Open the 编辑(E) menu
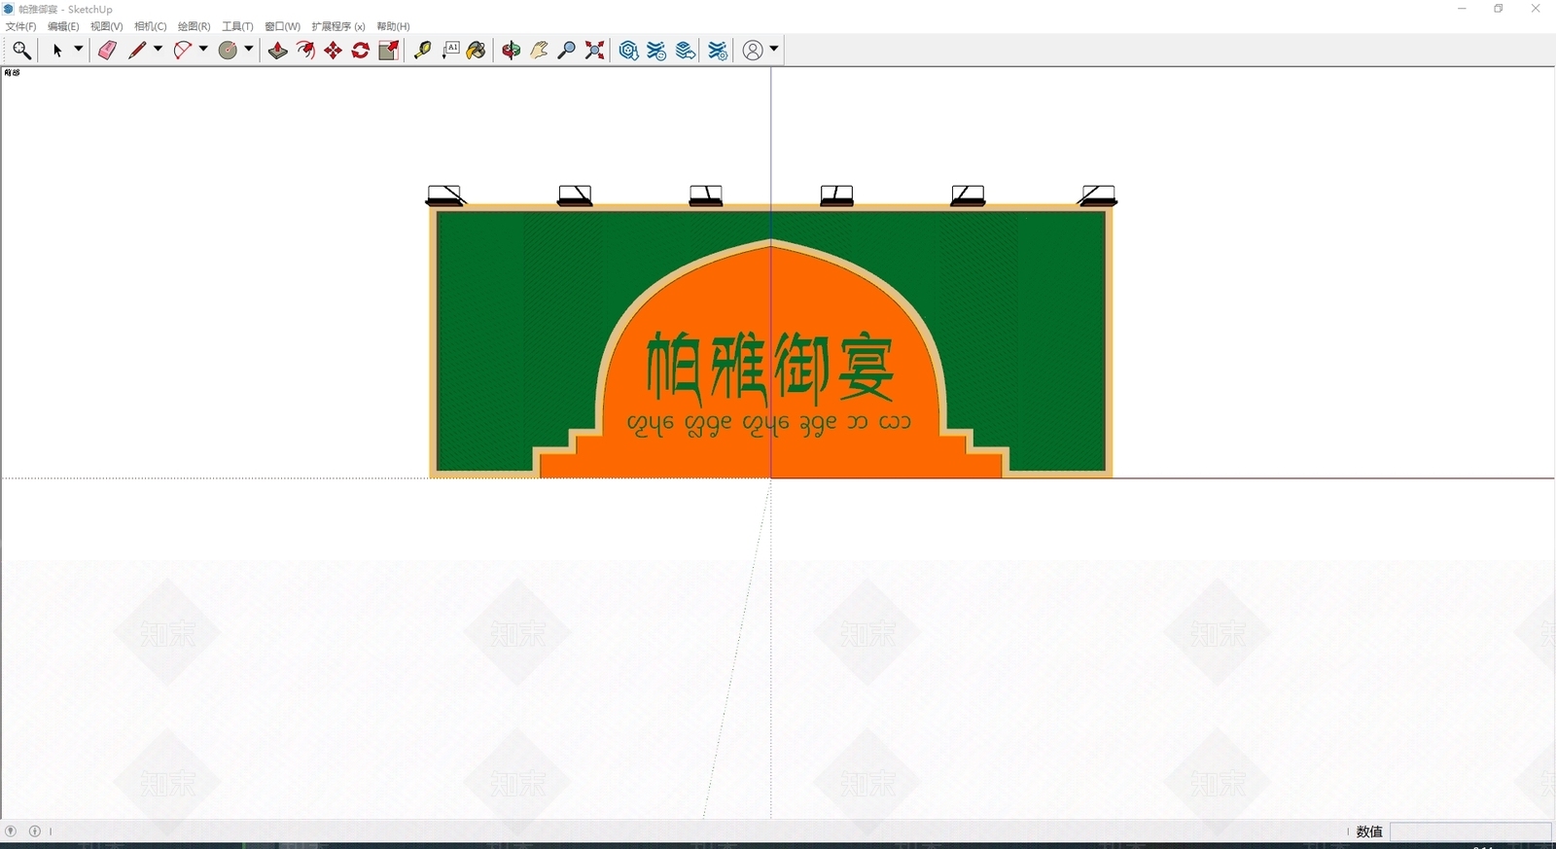 tap(63, 26)
